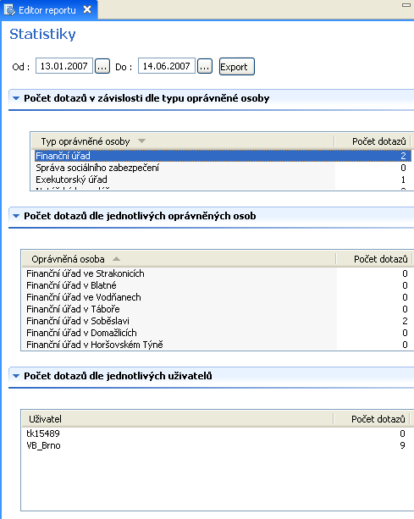This screenshot has width=414, height=519.
Task: Select the Exekutorský úřad row
Action: pos(223,179)
